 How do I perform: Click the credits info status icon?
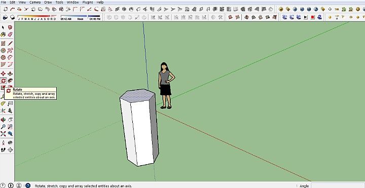[11, 185]
